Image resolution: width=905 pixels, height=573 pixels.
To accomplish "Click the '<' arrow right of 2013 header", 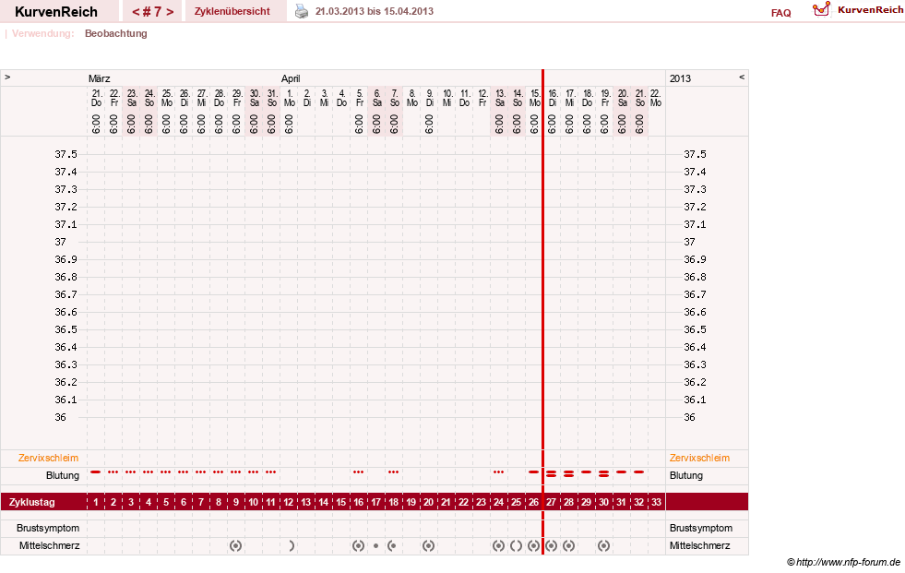I will [742, 77].
